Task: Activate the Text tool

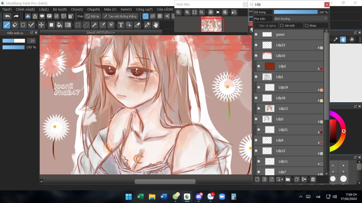Action: pyautogui.click(x=121, y=25)
